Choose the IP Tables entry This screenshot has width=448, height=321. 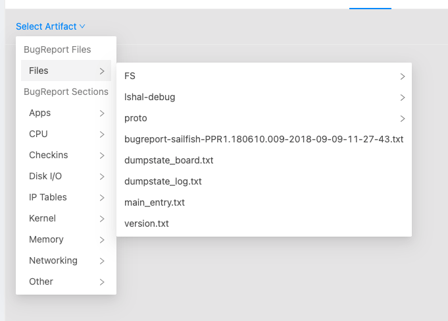[48, 197]
